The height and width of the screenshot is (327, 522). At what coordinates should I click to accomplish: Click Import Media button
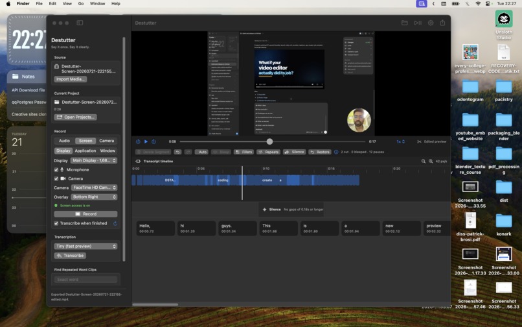pos(71,79)
